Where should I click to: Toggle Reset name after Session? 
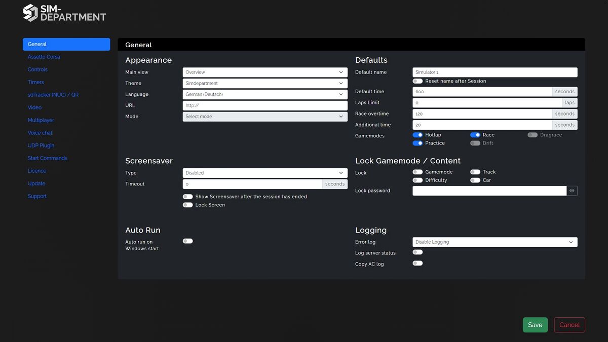417,81
